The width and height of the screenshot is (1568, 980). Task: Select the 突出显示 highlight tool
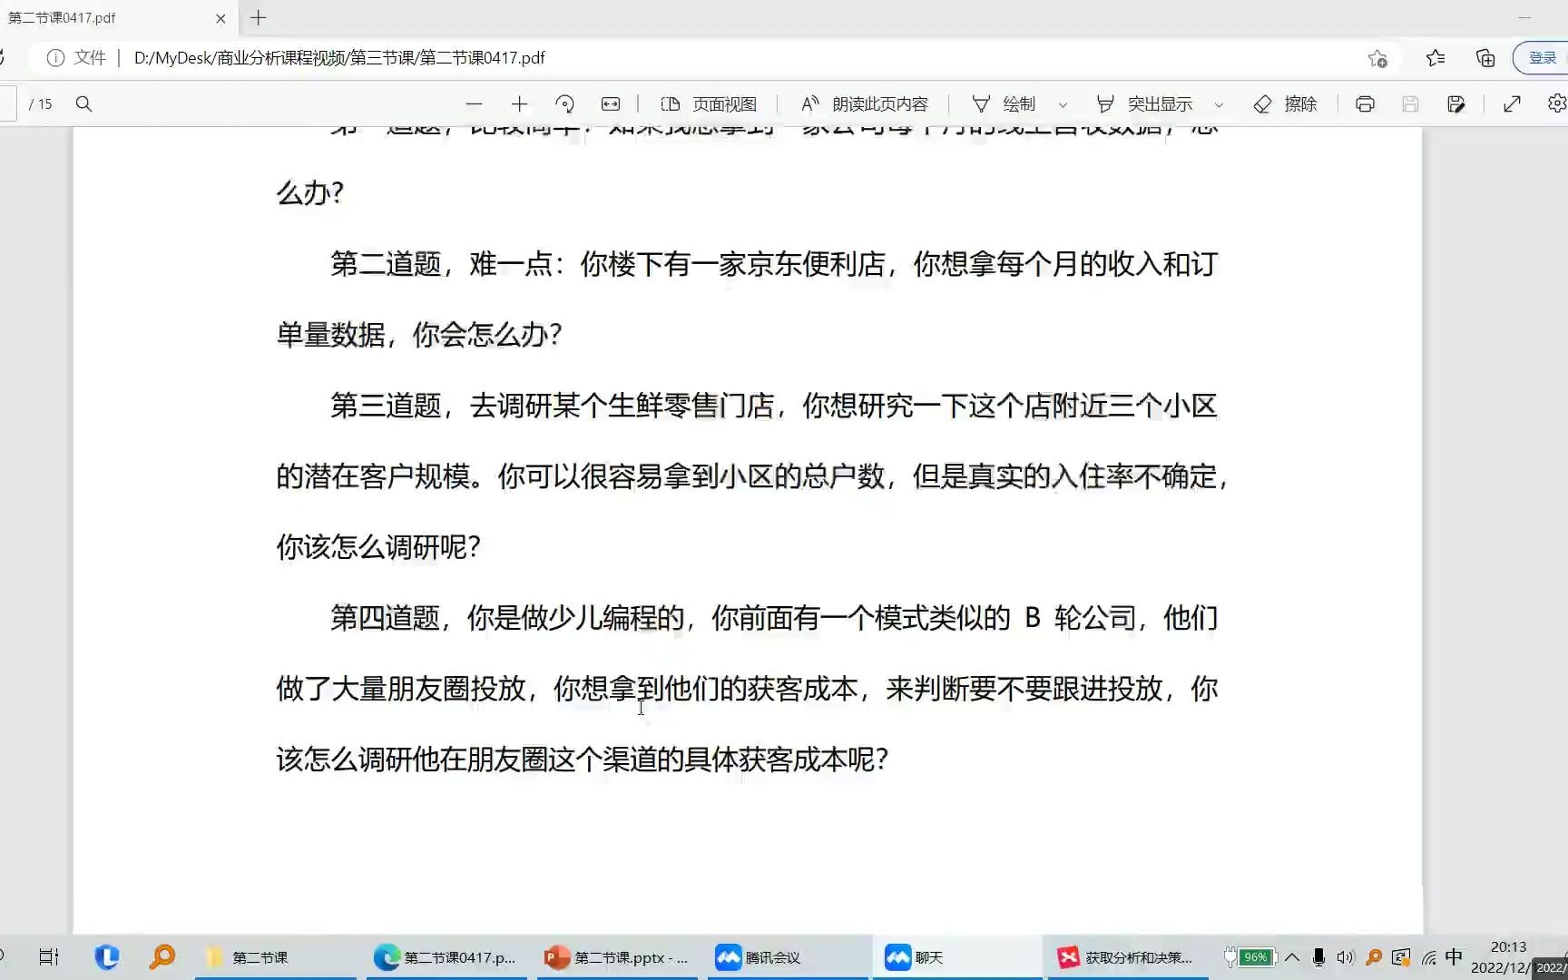pyautogui.click(x=1144, y=104)
